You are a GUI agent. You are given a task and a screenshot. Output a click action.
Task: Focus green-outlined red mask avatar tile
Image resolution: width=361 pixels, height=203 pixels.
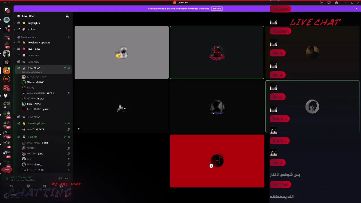click(x=217, y=52)
